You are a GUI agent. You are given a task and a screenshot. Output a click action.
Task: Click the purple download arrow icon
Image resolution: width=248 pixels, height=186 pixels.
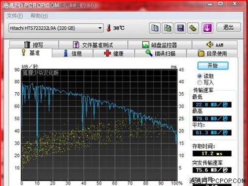pos(207,28)
